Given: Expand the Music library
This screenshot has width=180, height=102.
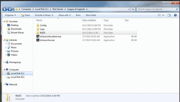Looking at the screenshot, I should point(6,47).
